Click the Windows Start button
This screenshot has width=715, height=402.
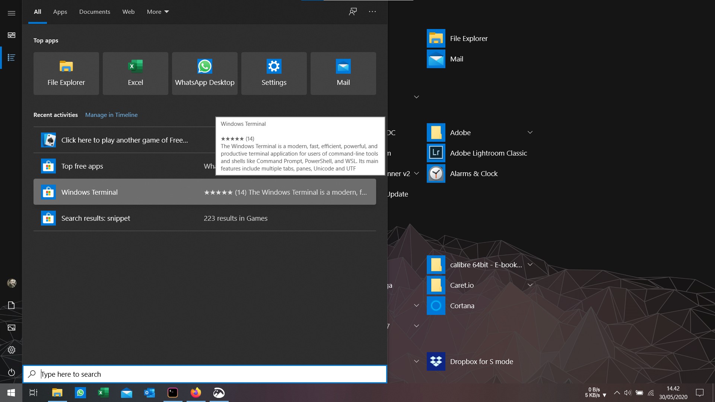11,393
